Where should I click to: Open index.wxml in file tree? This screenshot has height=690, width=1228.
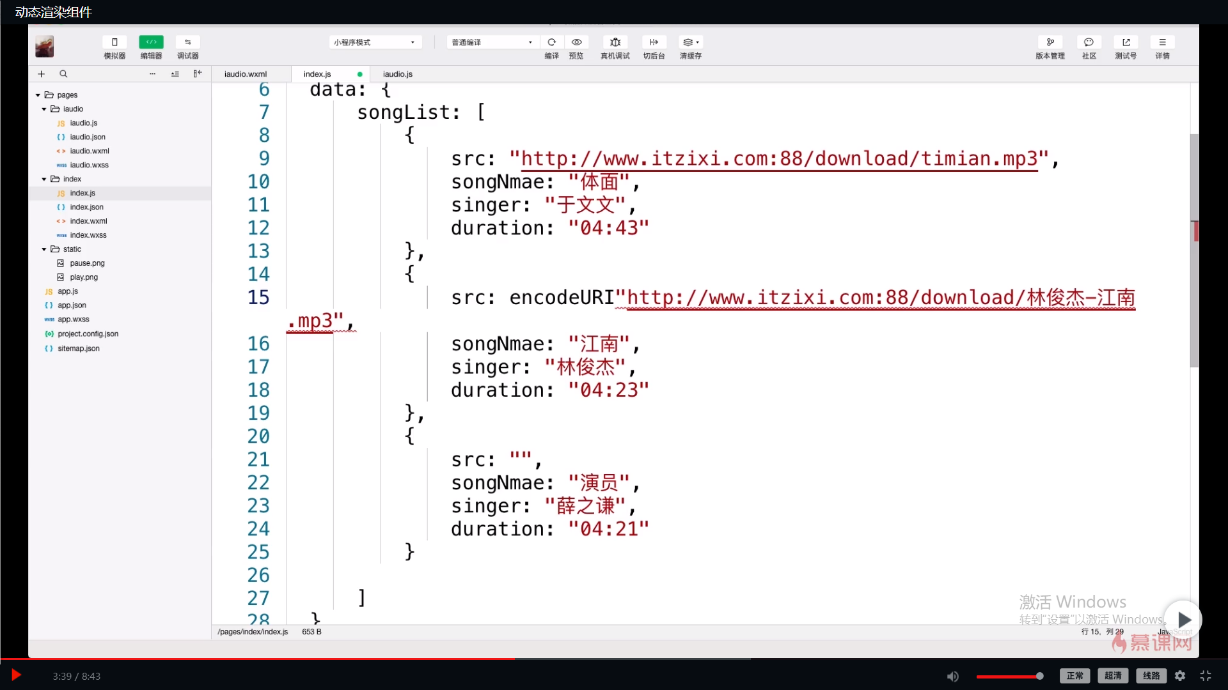pyautogui.click(x=88, y=221)
